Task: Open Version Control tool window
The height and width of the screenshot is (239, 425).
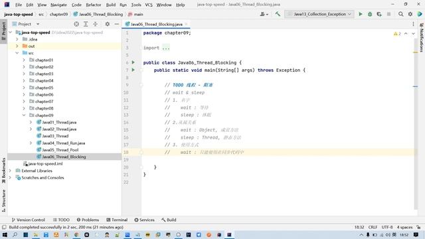Action: (29, 220)
